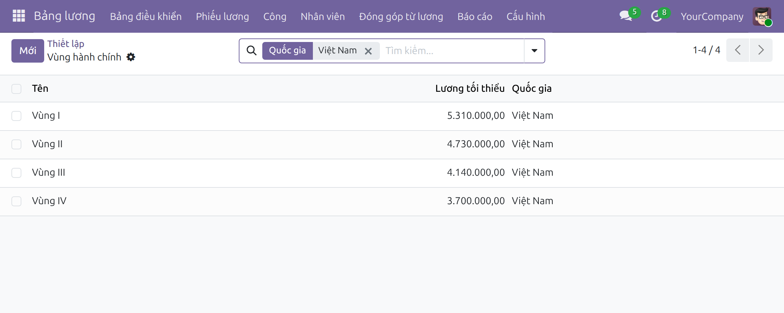Click the user avatar picture

pos(762,16)
